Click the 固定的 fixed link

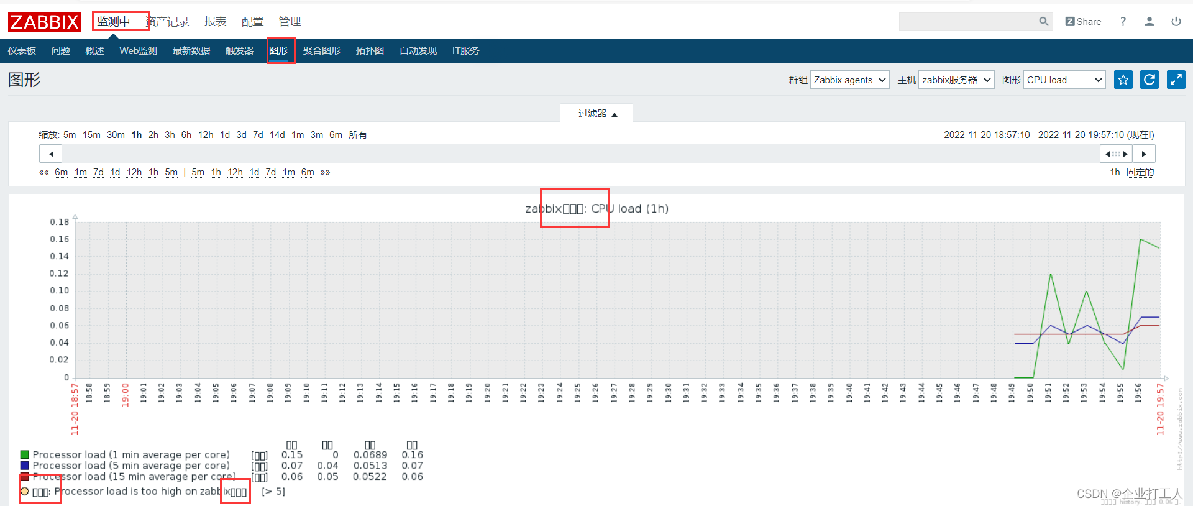(x=1140, y=172)
